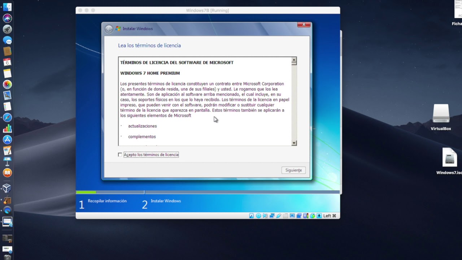The height and width of the screenshot is (260, 462).
Task: Click VirtualBox audio status icon
Action: (265, 216)
